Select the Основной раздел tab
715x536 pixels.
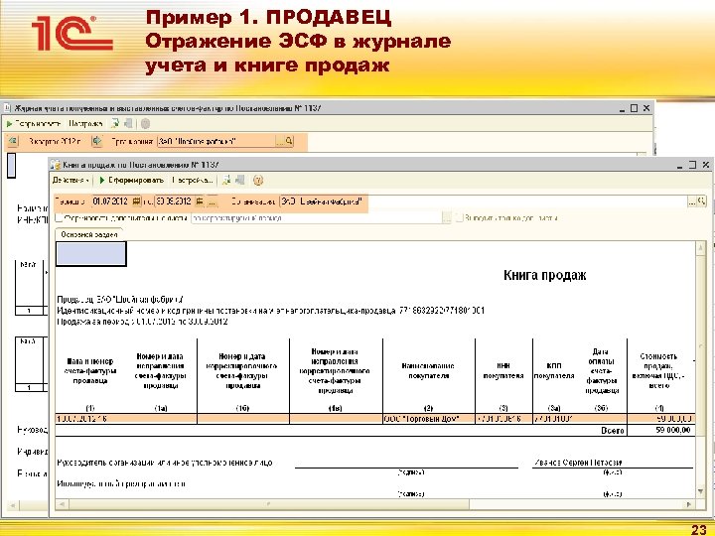pyautogui.click(x=89, y=234)
